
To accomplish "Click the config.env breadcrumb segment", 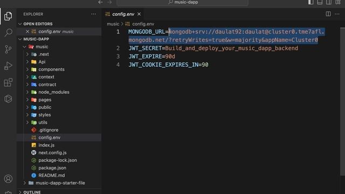I will [143, 24].
